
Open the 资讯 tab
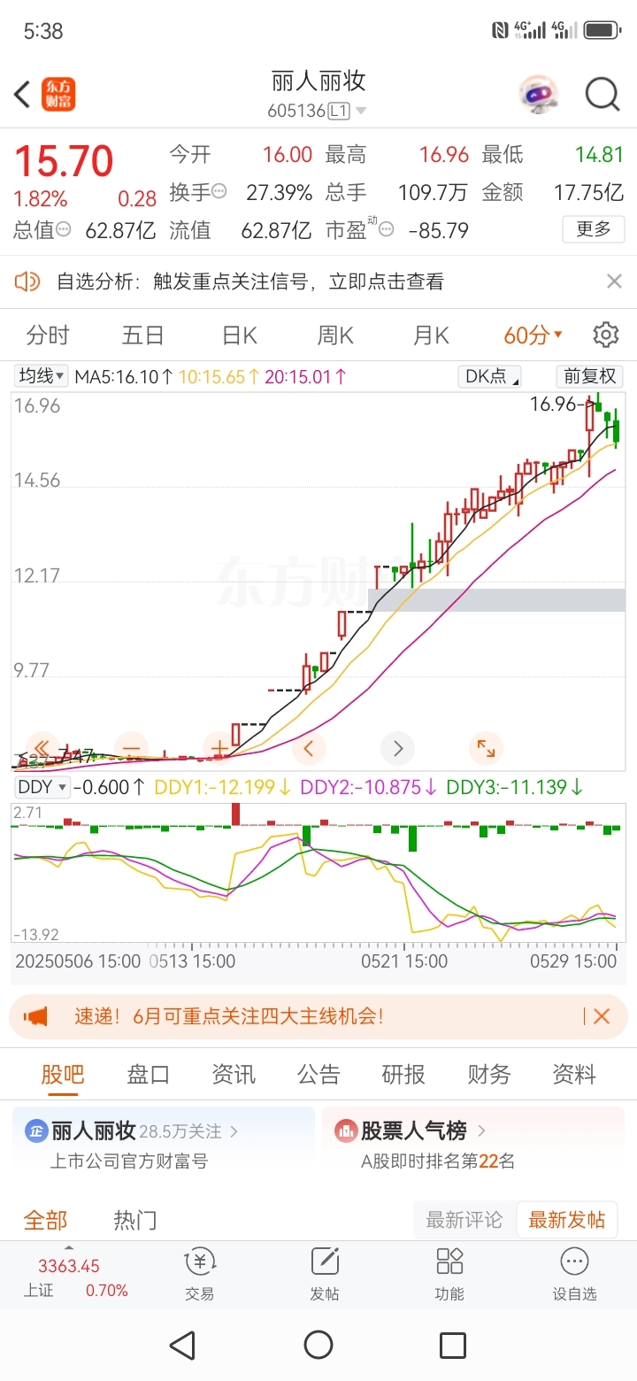pyautogui.click(x=234, y=1075)
